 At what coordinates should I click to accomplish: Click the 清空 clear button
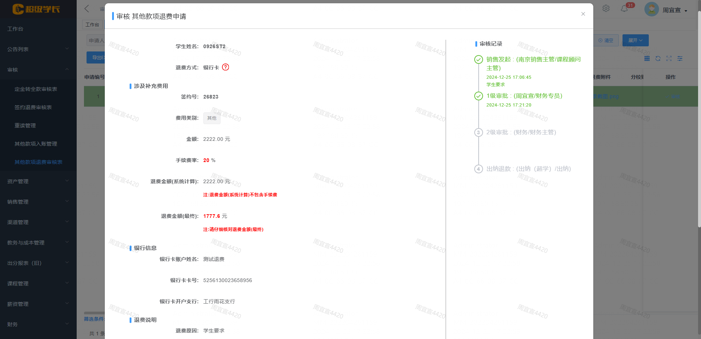[x=606, y=41]
